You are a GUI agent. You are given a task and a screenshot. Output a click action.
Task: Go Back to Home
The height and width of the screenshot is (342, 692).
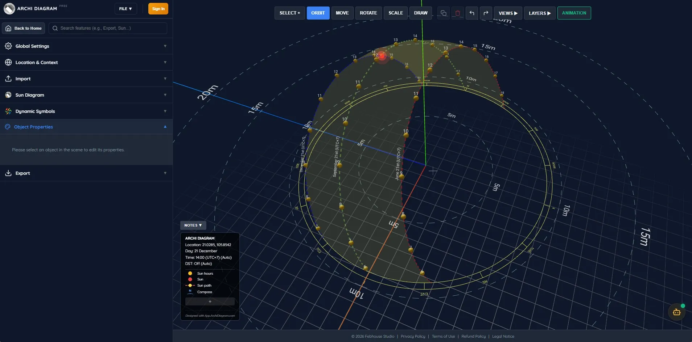(23, 28)
